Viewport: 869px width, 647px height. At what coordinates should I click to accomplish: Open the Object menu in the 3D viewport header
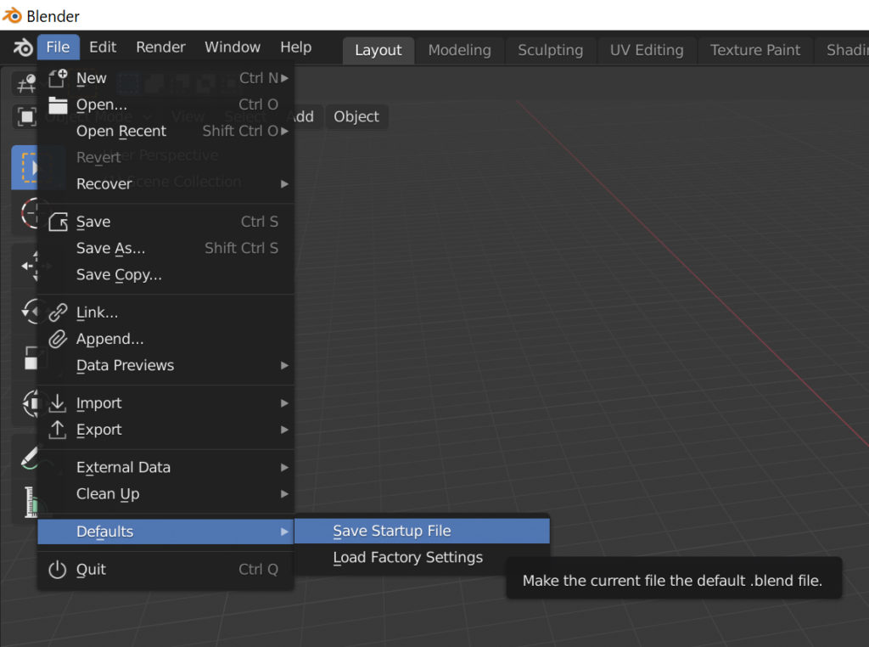pos(356,116)
